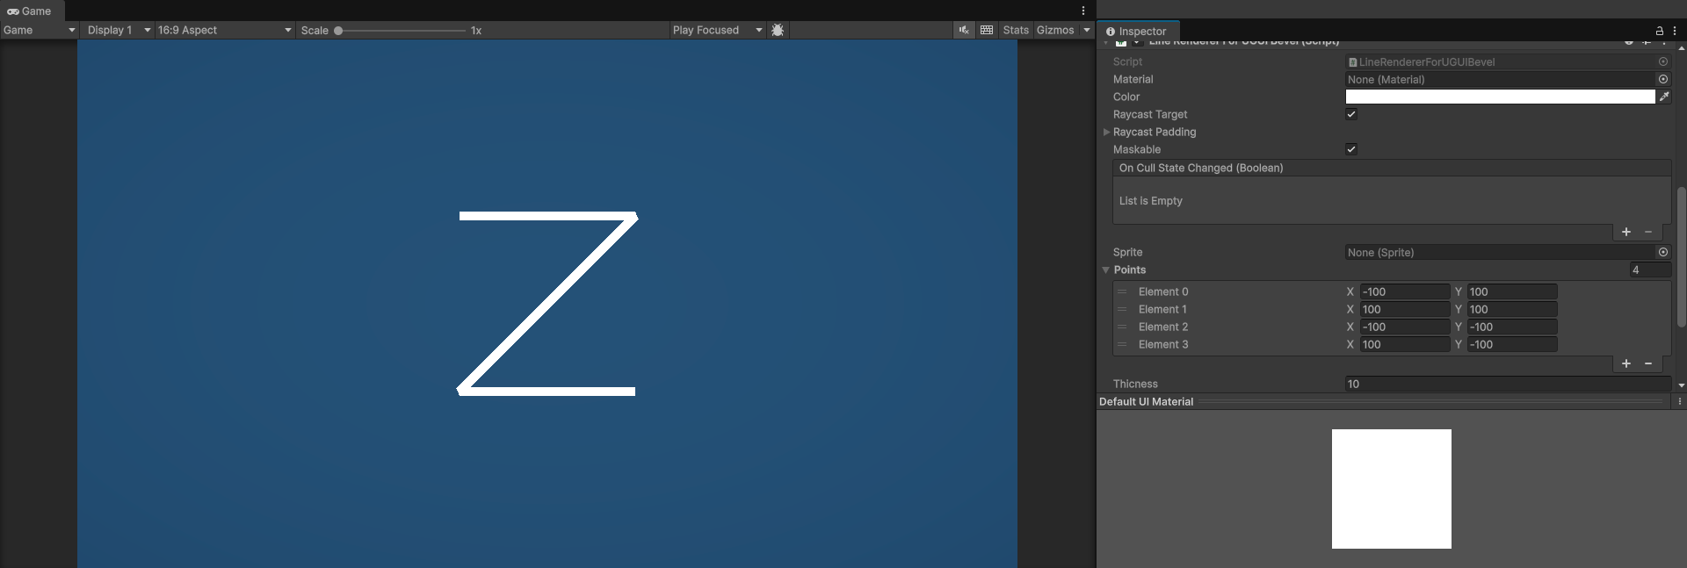1687x568 pixels.
Task: Click drag handle of Element 1
Action: 1122,309
